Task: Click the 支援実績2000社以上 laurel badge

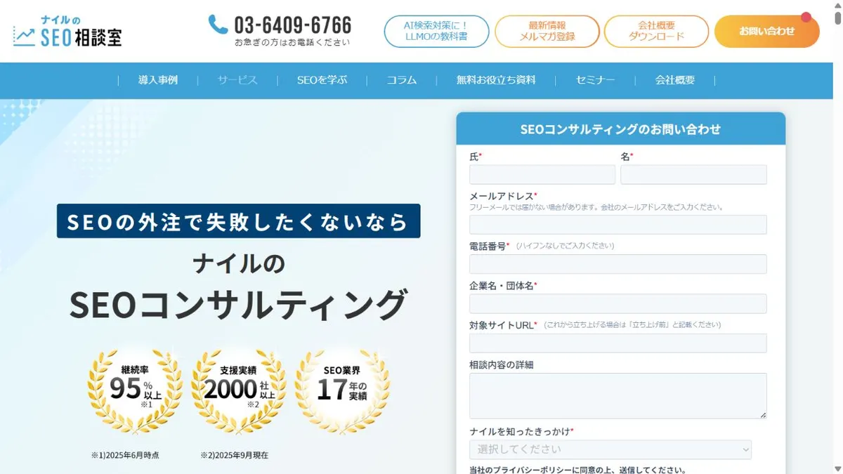Action: coord(239,390)
